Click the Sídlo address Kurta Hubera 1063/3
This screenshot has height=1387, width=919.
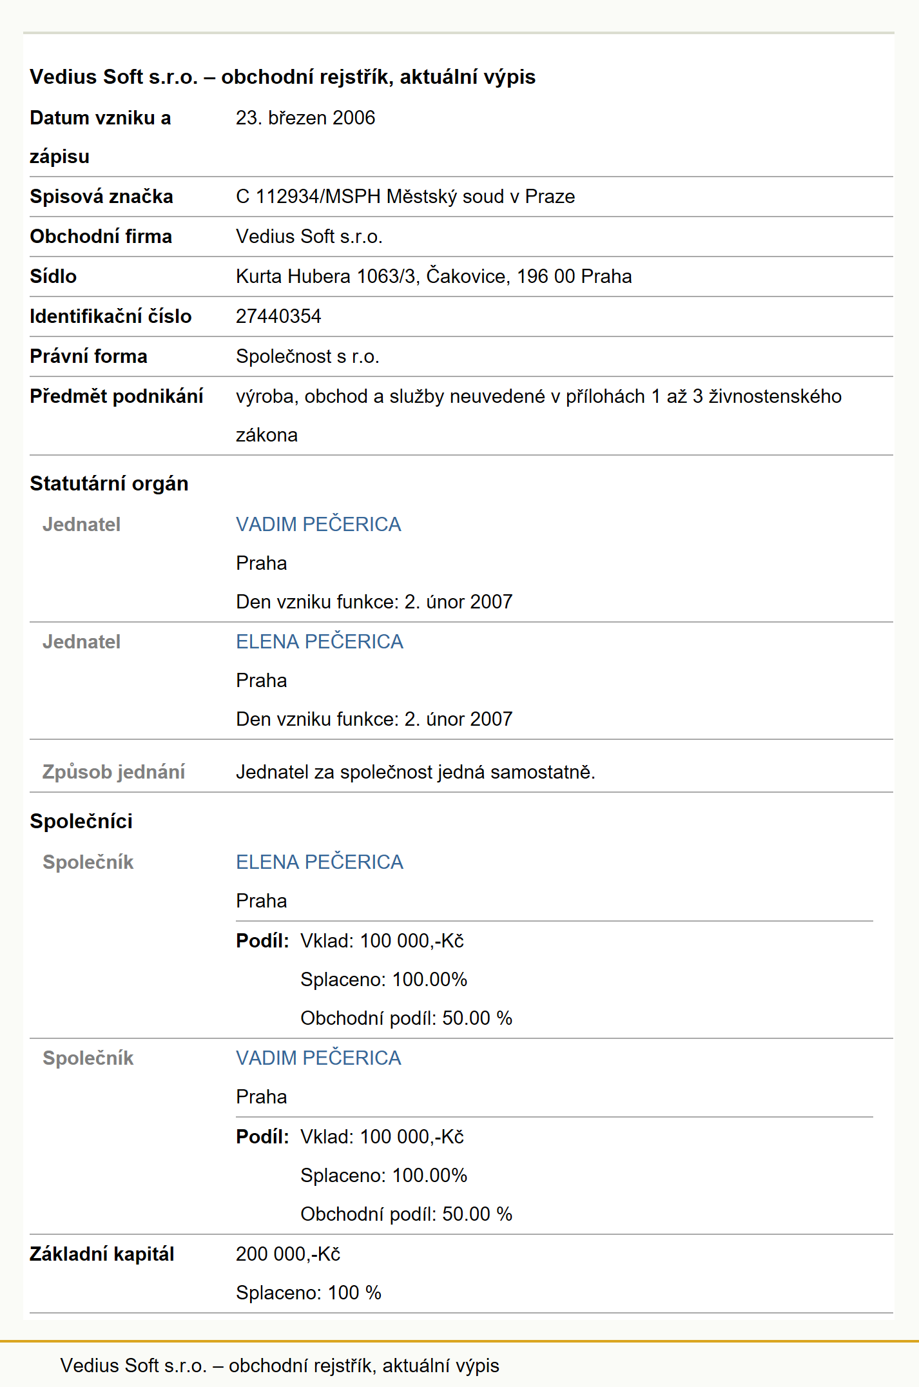tap(434, 276)
